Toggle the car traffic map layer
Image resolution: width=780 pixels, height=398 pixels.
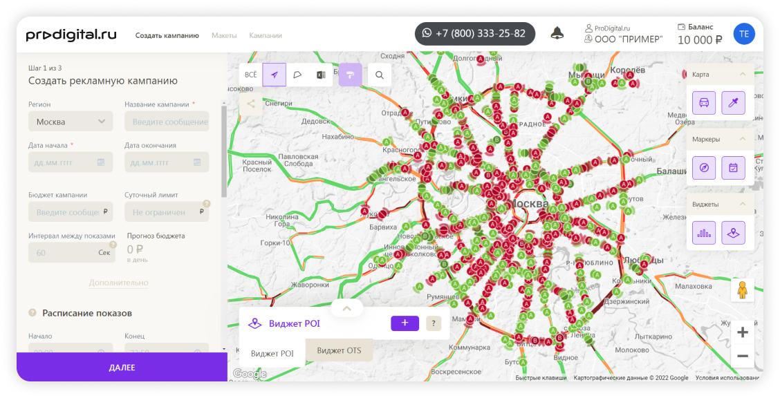pyautogui.click(x=704, y=103)
